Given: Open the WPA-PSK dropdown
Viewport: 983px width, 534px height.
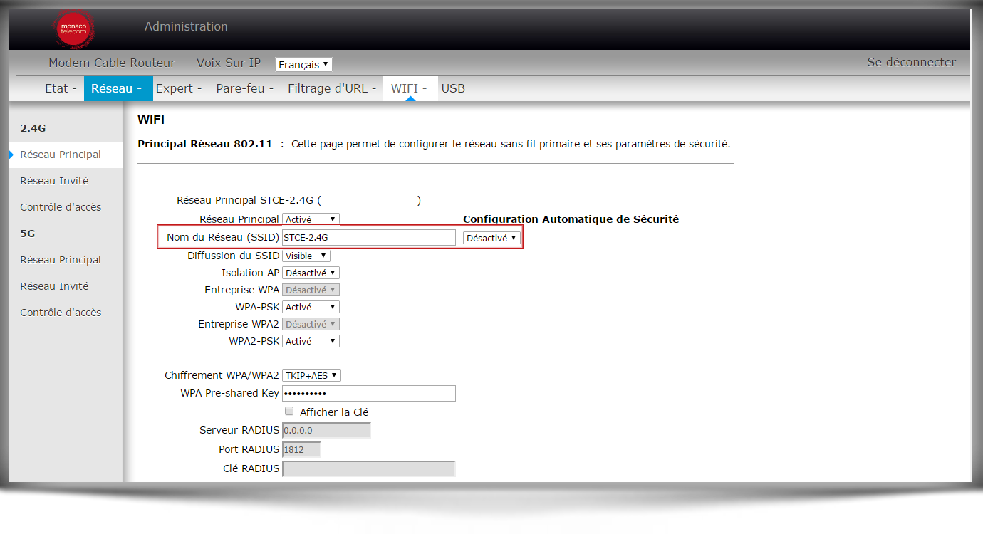Looking at the screenshot, I should [x=311, y=307].
